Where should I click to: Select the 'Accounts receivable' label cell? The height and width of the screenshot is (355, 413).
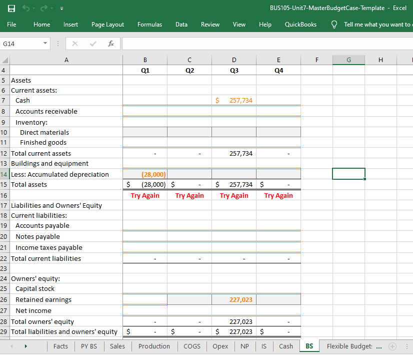tap(66, 111)
